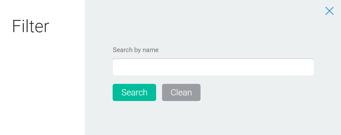The height and width of the screenshot is (135, 341).
Task: Select the blue X icon at top right
Action: coord(329,11)
